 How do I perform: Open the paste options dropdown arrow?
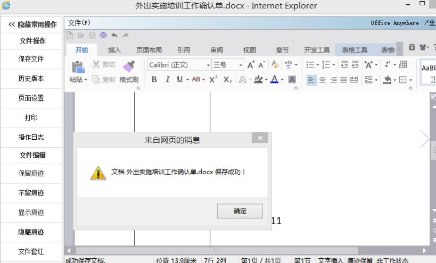pos(86,80)
